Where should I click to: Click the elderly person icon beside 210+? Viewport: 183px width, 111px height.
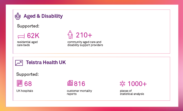(70, 35)
